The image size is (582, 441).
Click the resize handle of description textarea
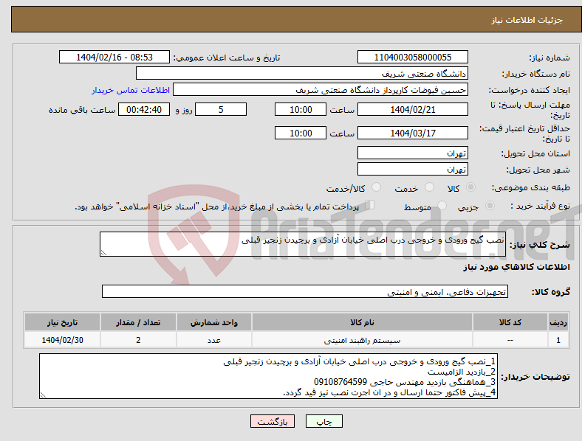[103, 253]
